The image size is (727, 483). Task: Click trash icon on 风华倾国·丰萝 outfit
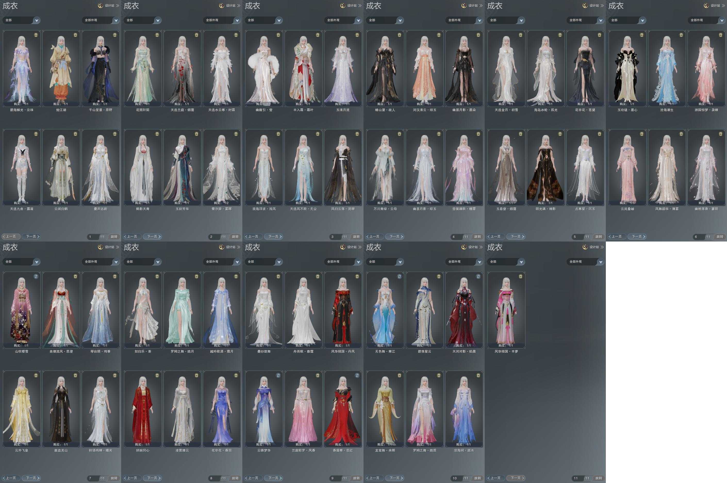(x=521, y=277)
